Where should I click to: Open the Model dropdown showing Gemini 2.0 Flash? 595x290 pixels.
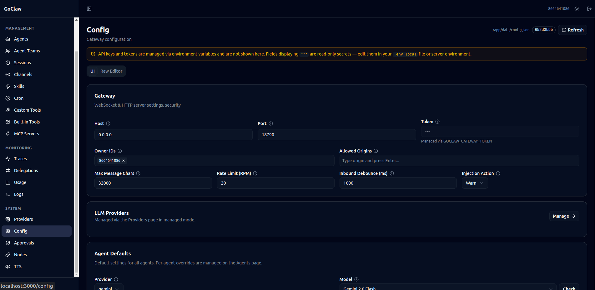(447, 288)
